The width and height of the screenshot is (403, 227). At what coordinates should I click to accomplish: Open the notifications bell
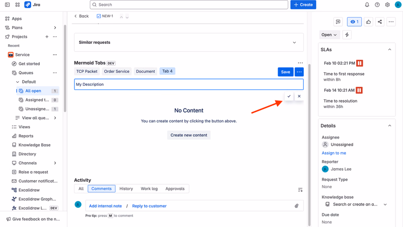tap(367, 5)
